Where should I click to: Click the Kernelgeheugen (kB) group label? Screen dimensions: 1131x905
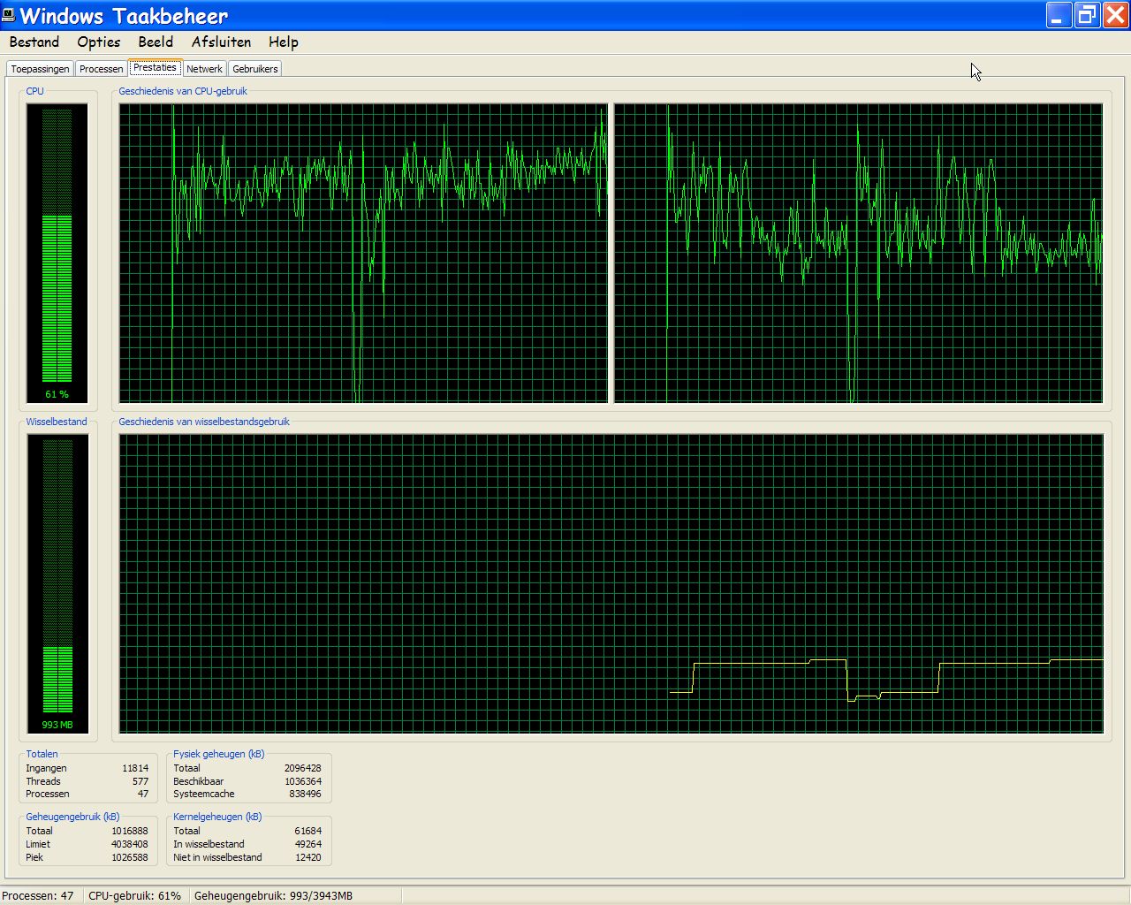coord(217,817)
